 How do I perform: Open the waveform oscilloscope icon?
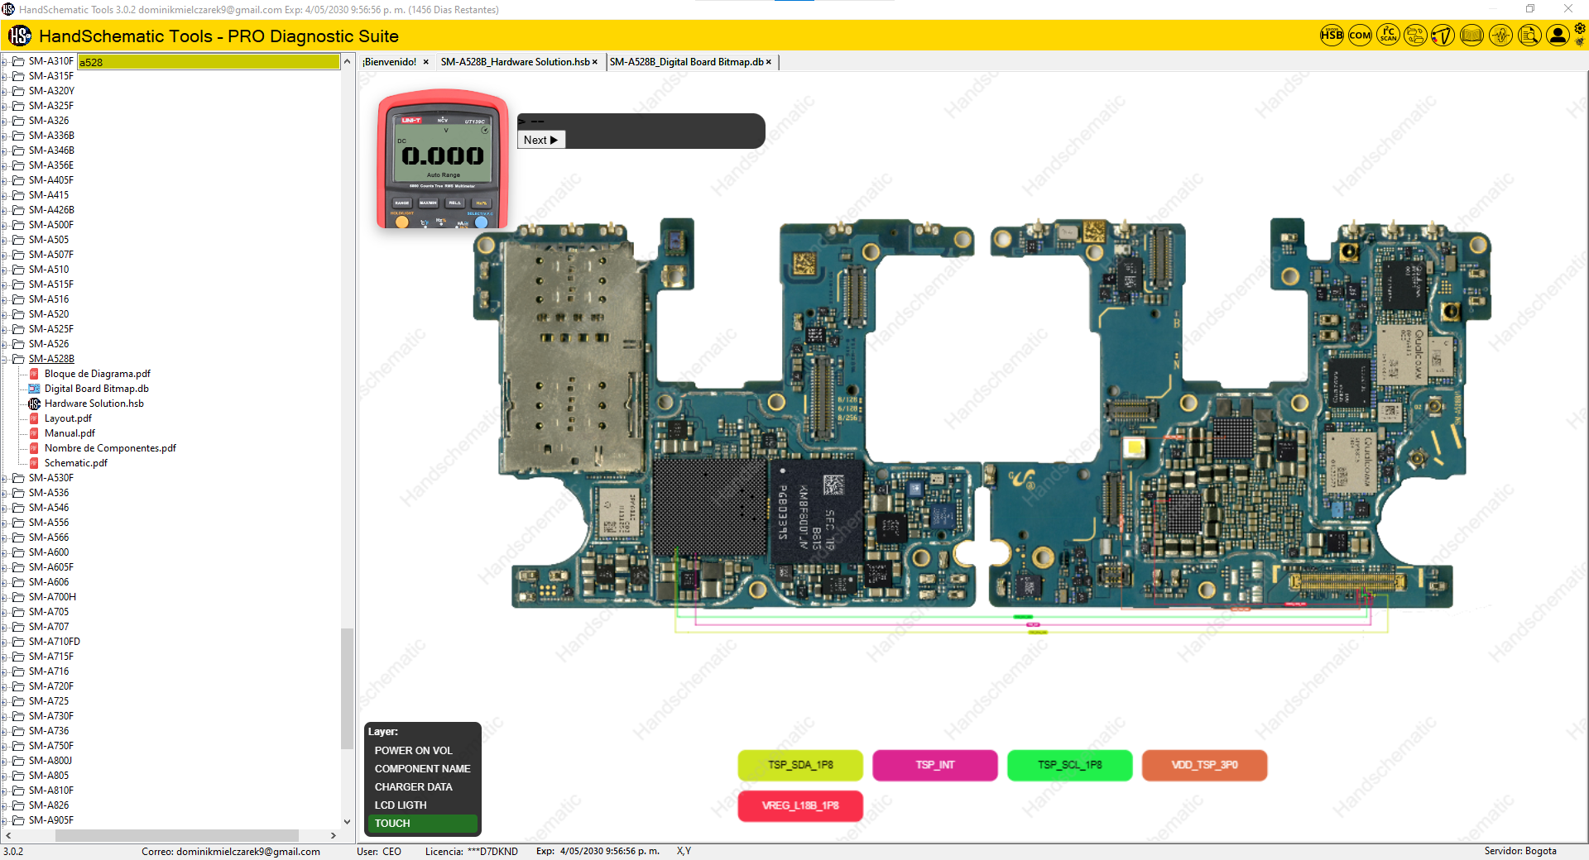(1500, 36)
